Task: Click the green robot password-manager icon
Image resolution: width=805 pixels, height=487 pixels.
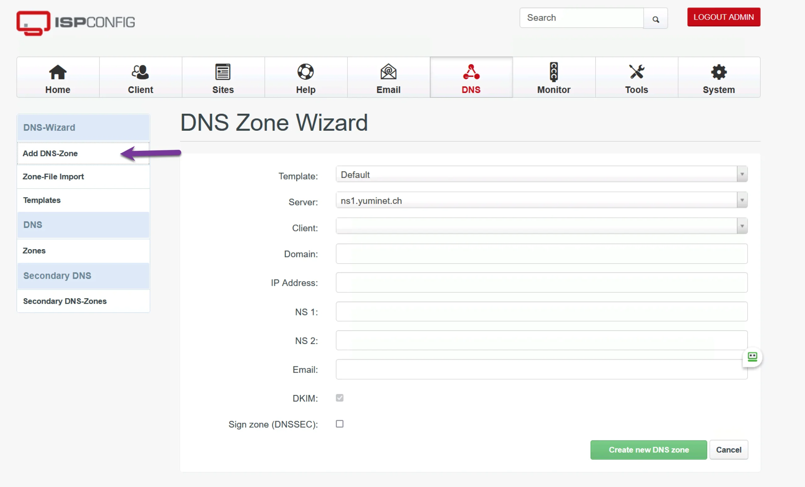Action: (752, 357)
